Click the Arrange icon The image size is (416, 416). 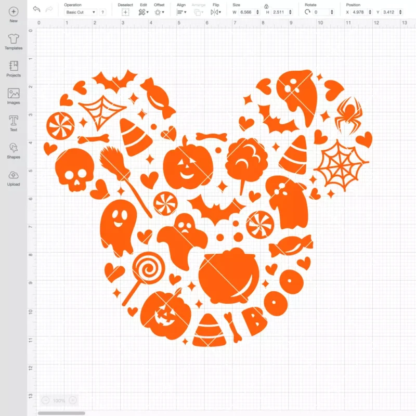coord(198,12)
